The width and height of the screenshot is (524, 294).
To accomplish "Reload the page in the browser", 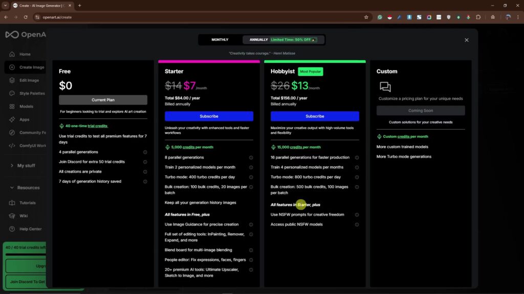I will pyautogui.click(x=26, y=17).
